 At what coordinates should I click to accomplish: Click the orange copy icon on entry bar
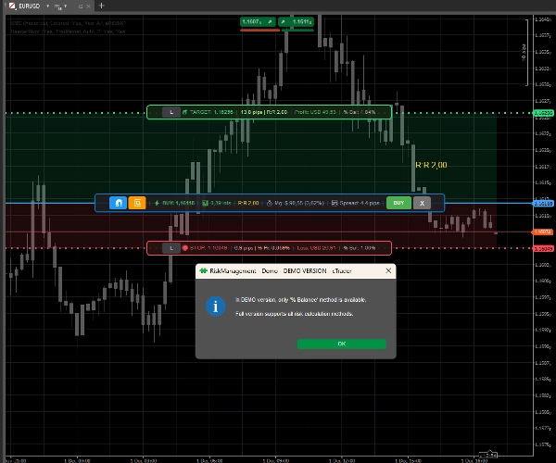(137, 203)
